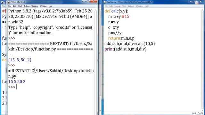Open Window menu in Python Shell window
Image resolution: width=205 pixels, height=115 pixels.
coord(43,6)
